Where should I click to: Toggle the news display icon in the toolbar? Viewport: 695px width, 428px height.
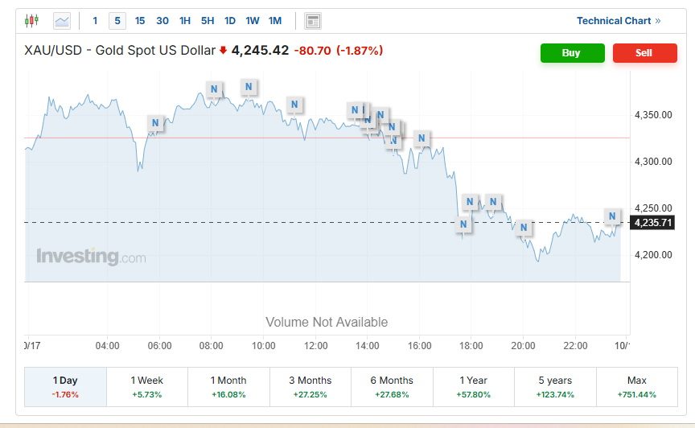(x=313, y=21)
